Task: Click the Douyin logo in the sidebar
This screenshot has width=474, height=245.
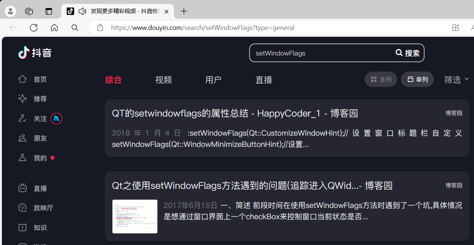Action: [35, 53]
